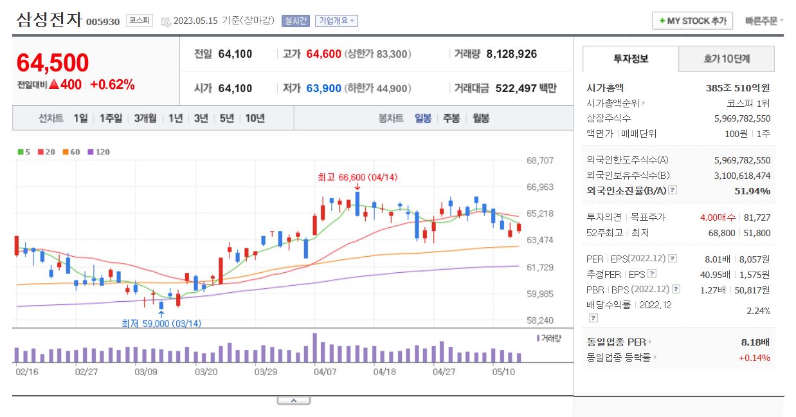Click the 상장주식수 value 5,969,782,550
Viewport: 796px width, 417px height.
(743, 118)
